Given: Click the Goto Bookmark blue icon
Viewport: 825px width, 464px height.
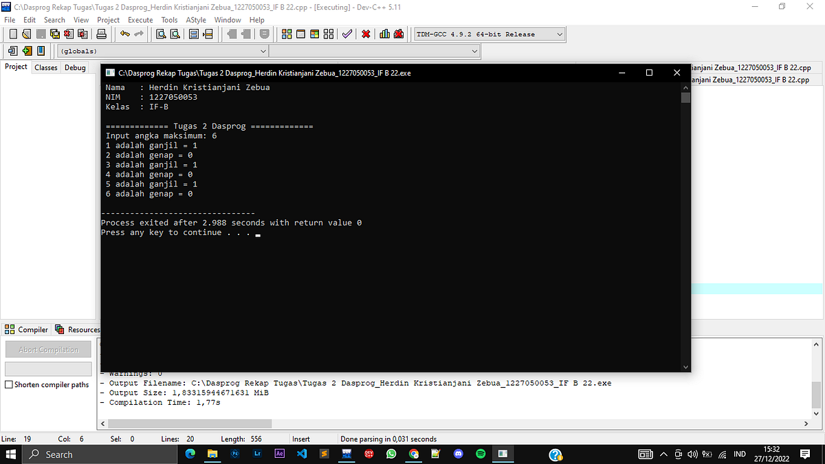Looking at the screenshot, I should (x=41, y=51).
